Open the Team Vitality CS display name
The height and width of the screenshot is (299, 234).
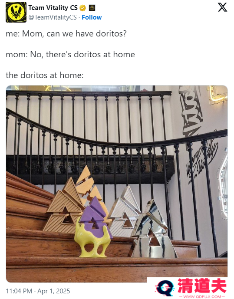53,8
